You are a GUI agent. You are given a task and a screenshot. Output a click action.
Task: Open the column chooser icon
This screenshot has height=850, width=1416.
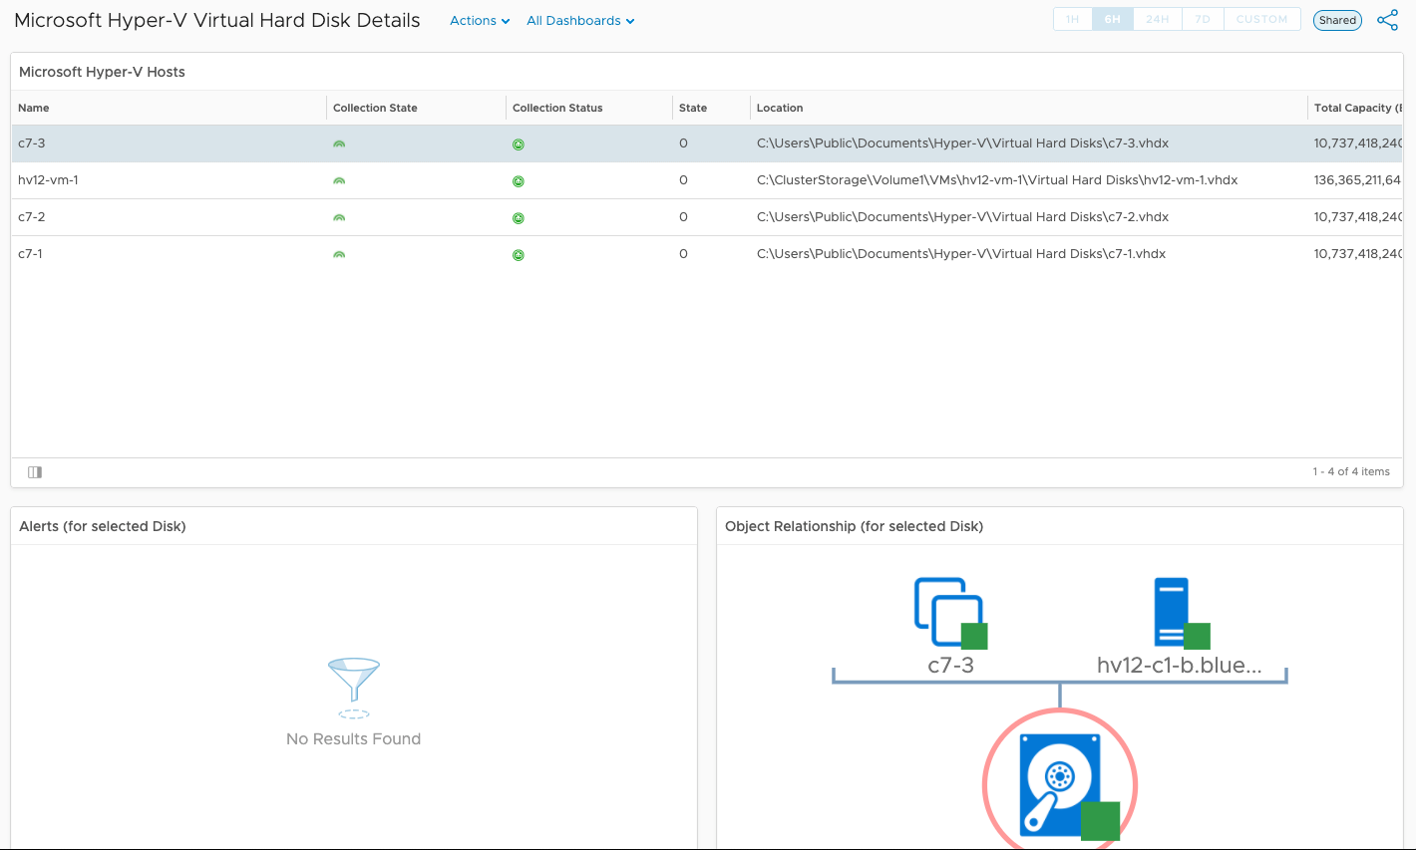point(35,472)
